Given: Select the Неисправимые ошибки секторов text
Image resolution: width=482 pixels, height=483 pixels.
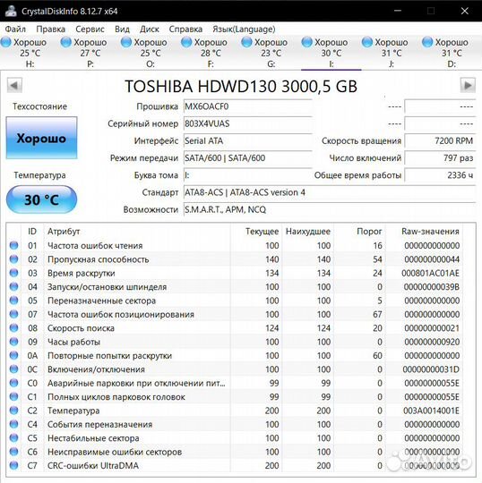Looking at the screenshot, I should click(x=115, y=452).
